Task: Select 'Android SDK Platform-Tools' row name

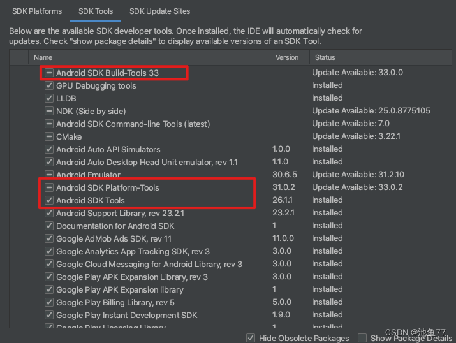Action: click(x=108, y=188)
